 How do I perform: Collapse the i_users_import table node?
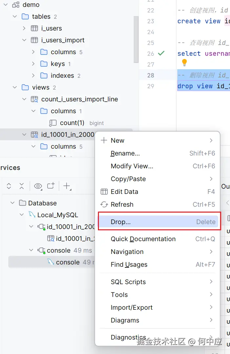click(24, 40)
